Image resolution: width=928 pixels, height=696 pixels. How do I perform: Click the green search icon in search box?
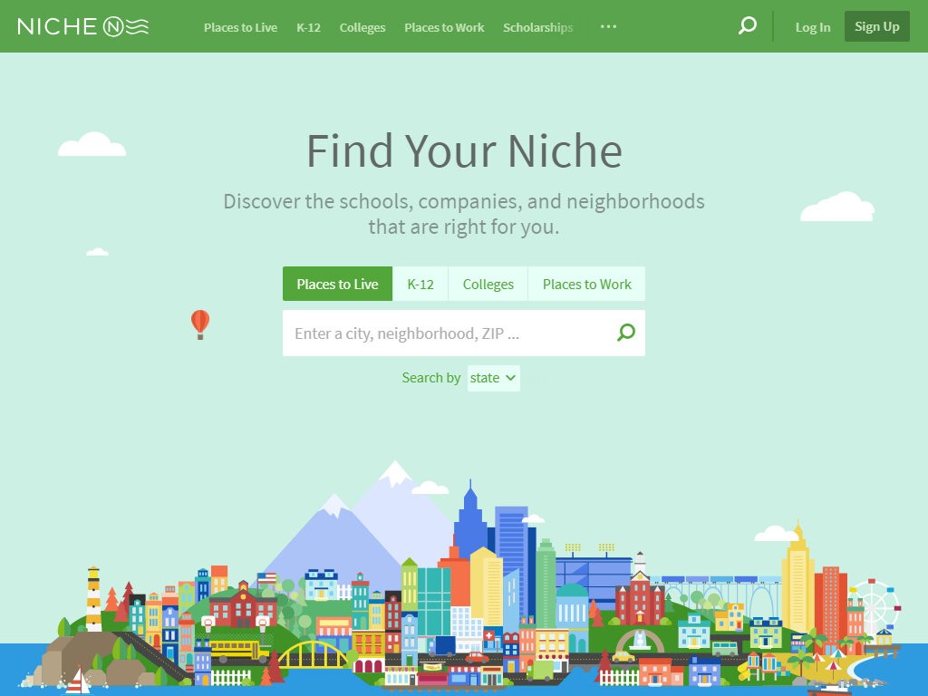coord(626,333)
